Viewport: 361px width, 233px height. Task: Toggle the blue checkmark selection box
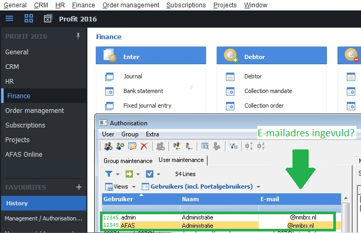click(x=150, y=174)
